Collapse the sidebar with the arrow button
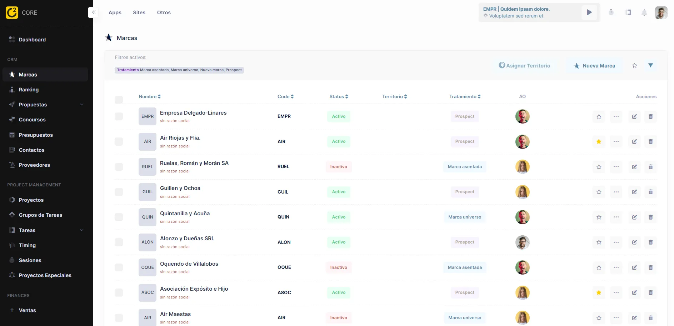 (x=93, y=12)
